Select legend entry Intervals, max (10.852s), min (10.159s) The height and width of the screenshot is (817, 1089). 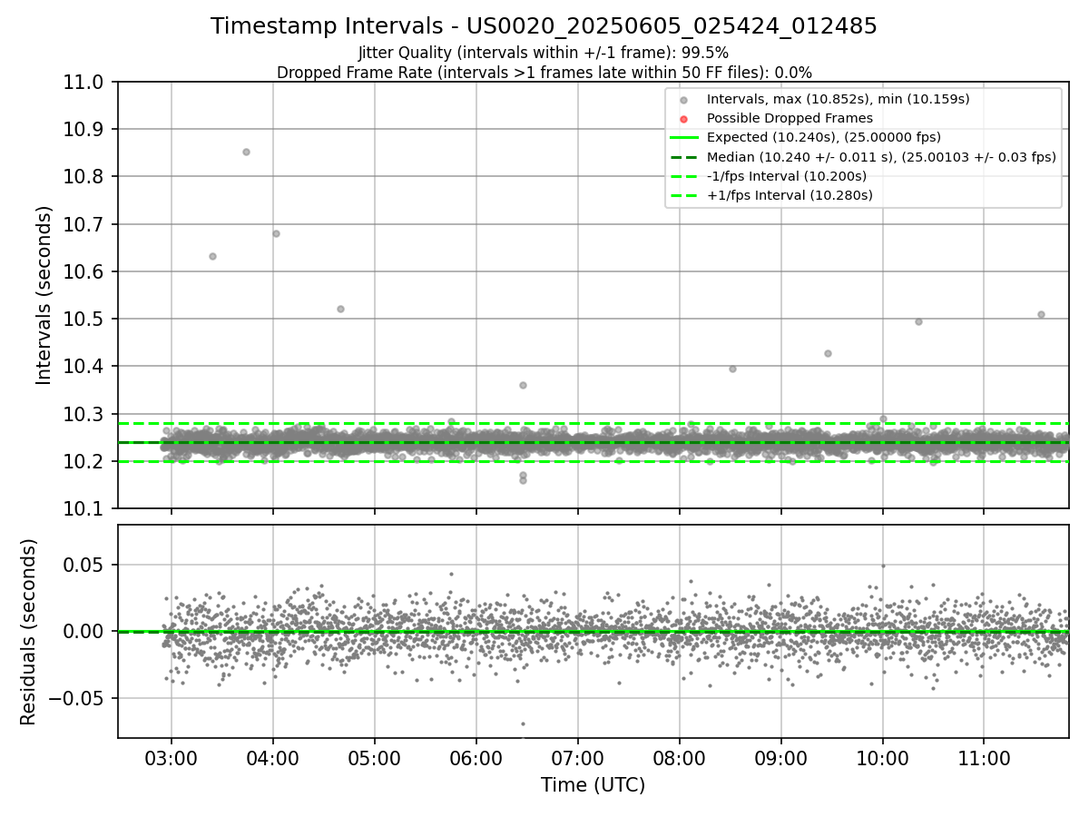pos(839,99)
